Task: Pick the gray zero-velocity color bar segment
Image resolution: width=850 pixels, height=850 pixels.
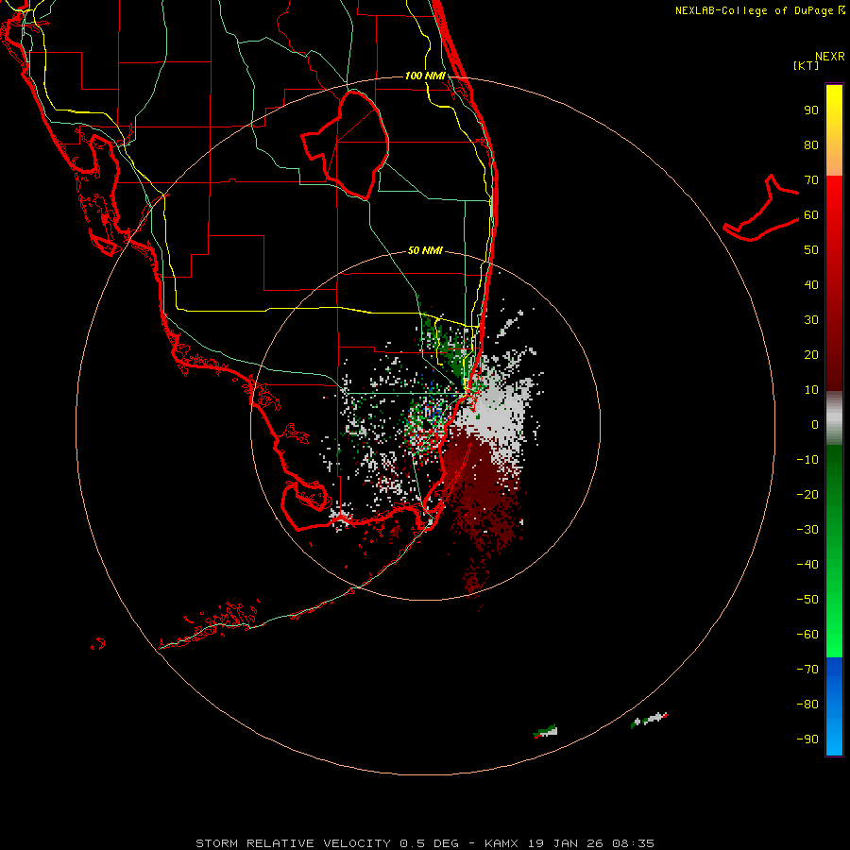Action: (834, 418)
